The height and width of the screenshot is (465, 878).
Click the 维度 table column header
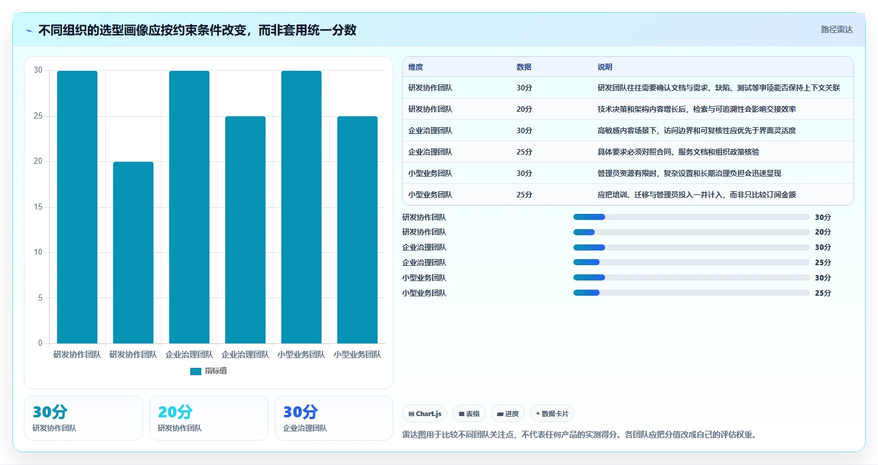[416, 67]
